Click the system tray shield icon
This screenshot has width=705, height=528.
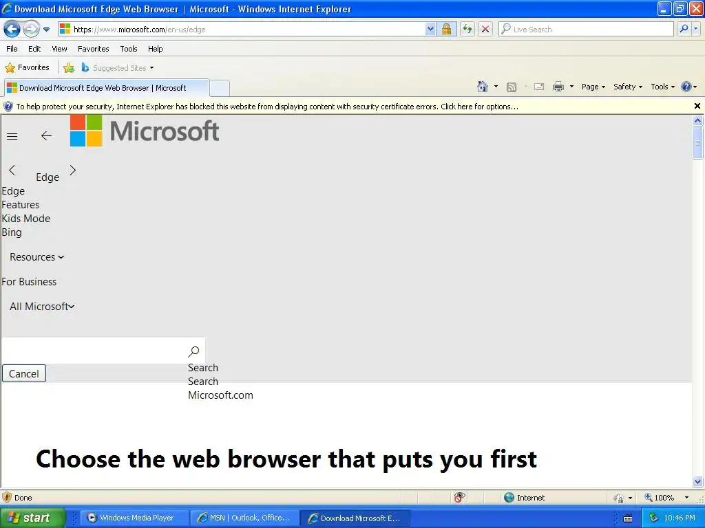654,518
